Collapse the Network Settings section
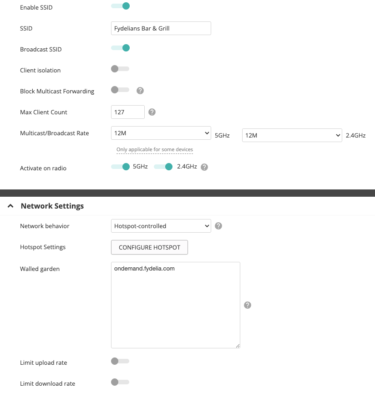375x398 pixels. [x=10, y=206]
